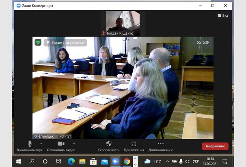This screenshot has height=167, width=246.
Task: Click the battery tray icon
Action: coord(174,161)
